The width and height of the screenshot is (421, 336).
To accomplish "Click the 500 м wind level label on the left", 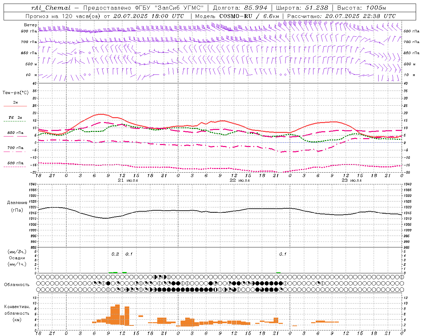I will [32, 64].
